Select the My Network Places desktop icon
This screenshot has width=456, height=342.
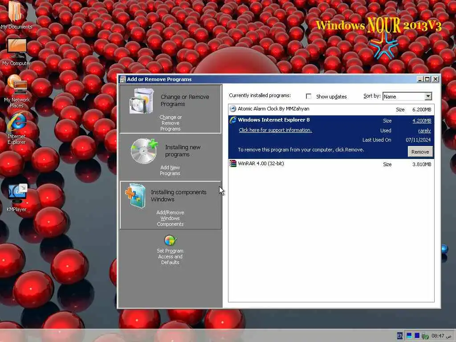pos(16,91)
